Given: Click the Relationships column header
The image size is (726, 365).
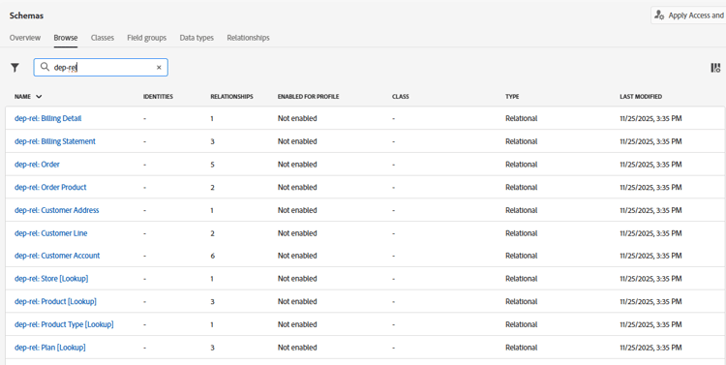Looking at the screenshot, I should [231, 97].
